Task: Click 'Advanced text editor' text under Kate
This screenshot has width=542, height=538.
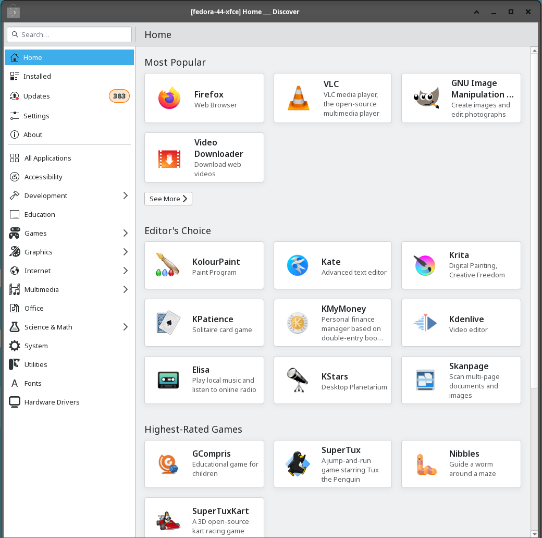Action: coord(354,273)
